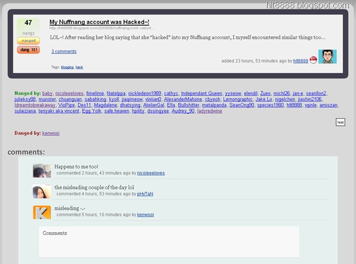Open hlt8888 author link beside added time
Screen dimensions: 356x264
pyautogui.click(x=300, y=61)
